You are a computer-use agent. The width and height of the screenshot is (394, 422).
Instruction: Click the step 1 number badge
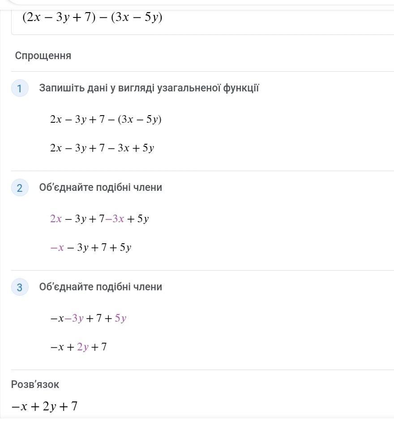tap(20, 88)
